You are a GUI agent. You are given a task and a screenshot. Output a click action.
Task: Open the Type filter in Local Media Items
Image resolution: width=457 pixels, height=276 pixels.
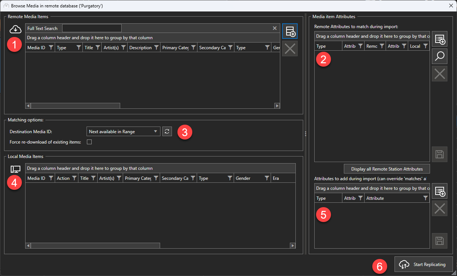point(230,178)
